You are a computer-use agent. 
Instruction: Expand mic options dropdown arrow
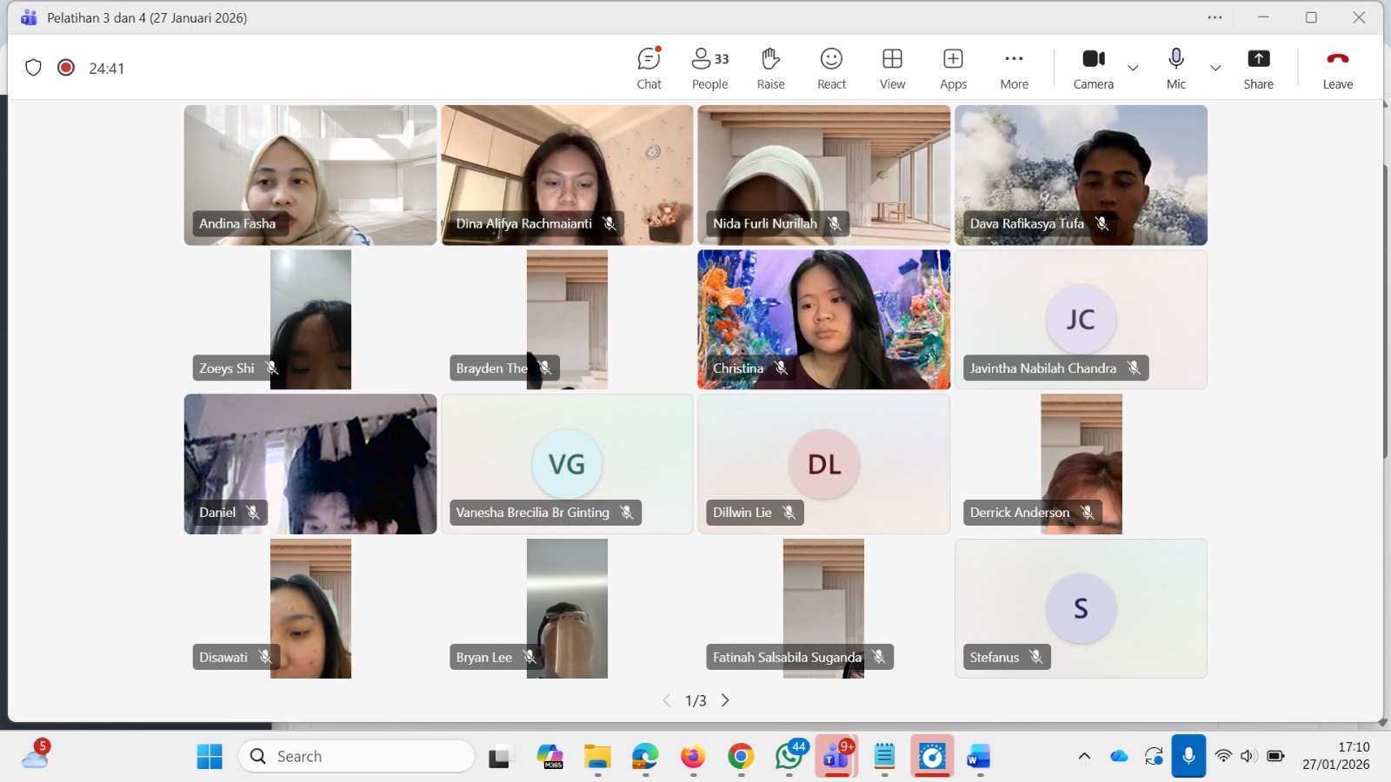(x=1215, y=68)
